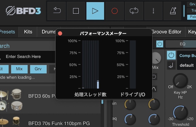
Task: Toggle the Comp Bus power button
Action: click(171, 55)
